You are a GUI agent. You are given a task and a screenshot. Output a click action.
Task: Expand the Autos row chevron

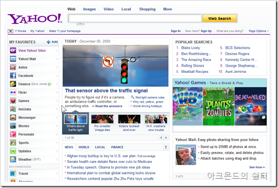click(57, 67)
